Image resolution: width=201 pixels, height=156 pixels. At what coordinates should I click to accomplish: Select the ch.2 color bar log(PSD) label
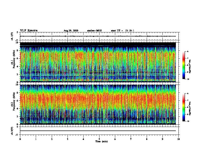click(x=190, y=108)
